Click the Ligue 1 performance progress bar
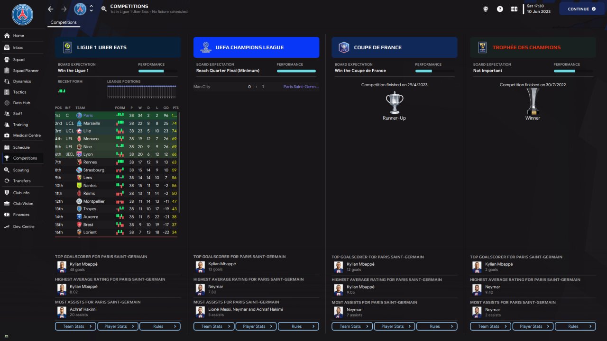This screenshot has height=341, width=607. tap(158, 71)
